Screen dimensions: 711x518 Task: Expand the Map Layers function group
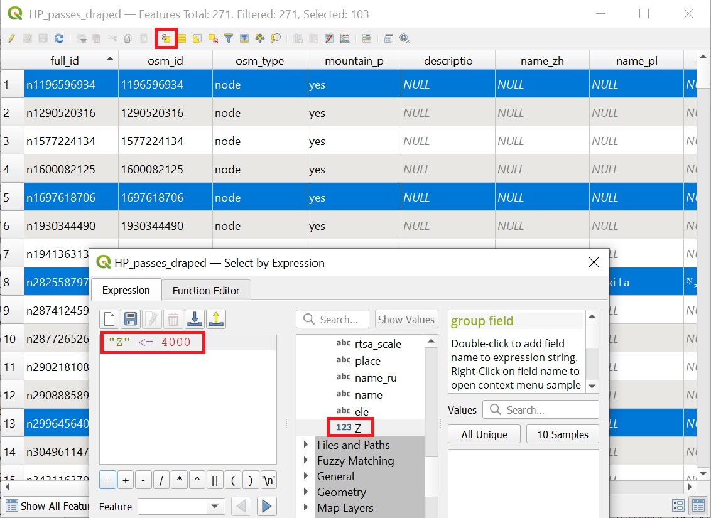[x=306, y=508]
